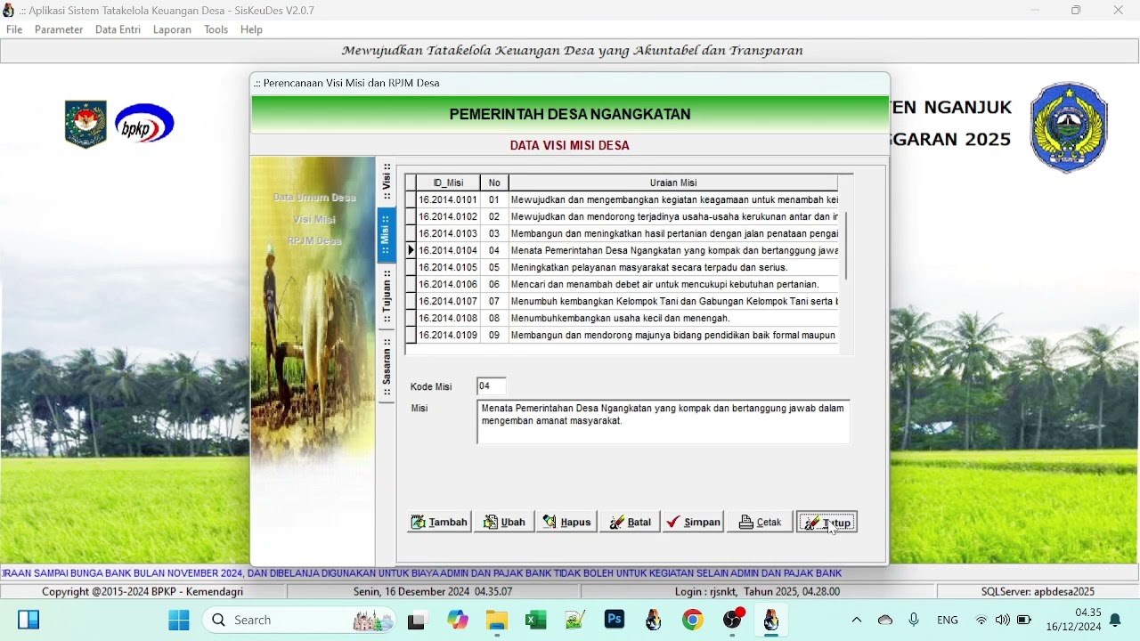
Task: Select row with ID 16.2014.0103
Action: pyautogui.click(x=623, y=234)
